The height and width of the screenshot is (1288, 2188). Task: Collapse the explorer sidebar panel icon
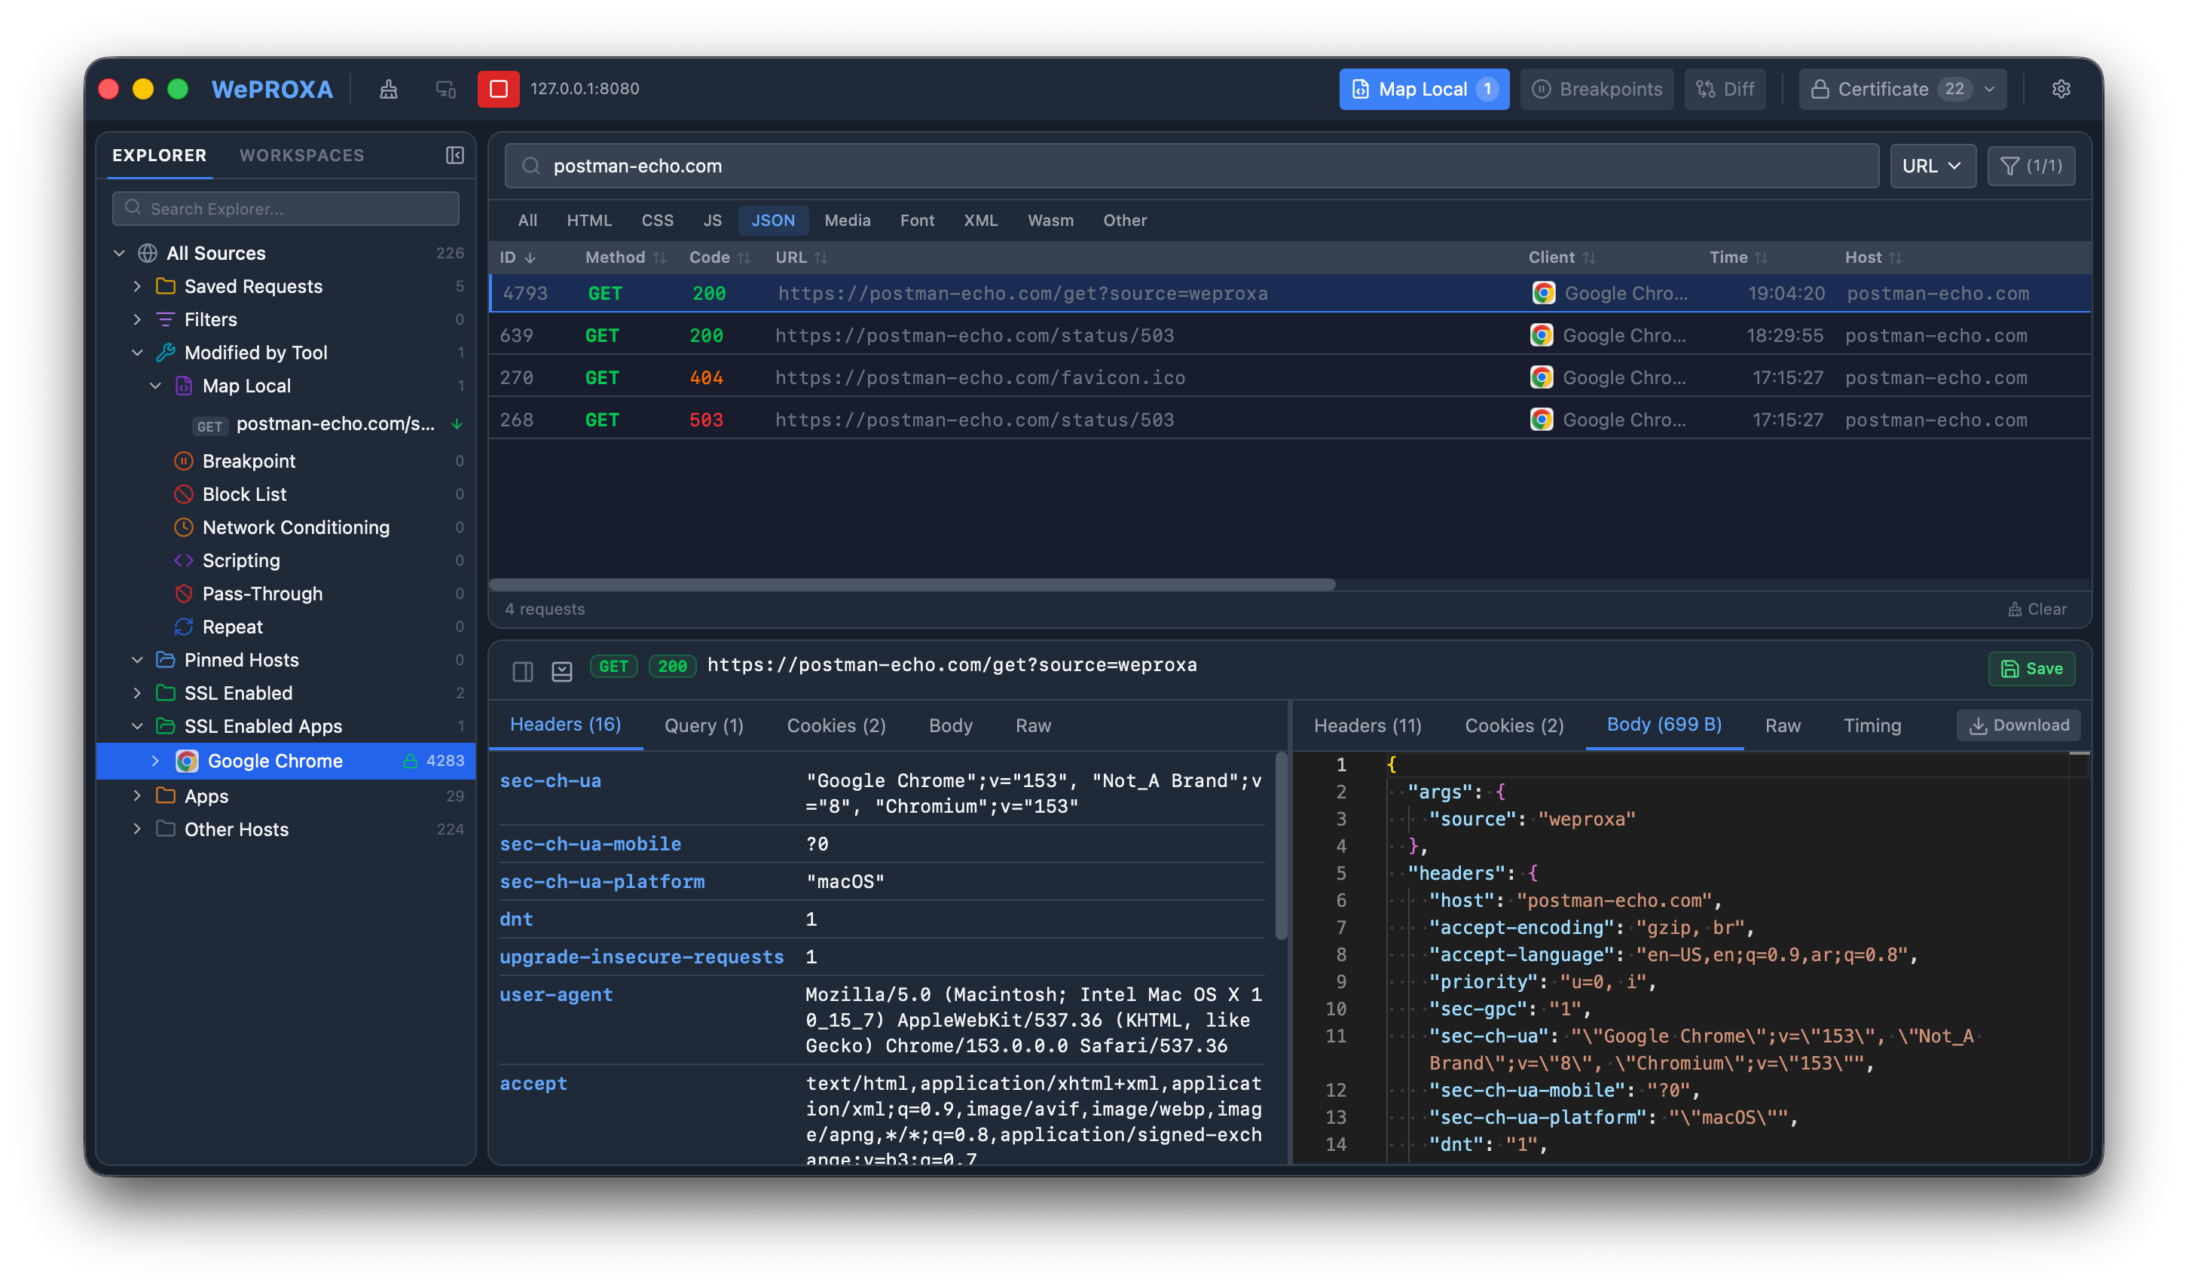454,155
